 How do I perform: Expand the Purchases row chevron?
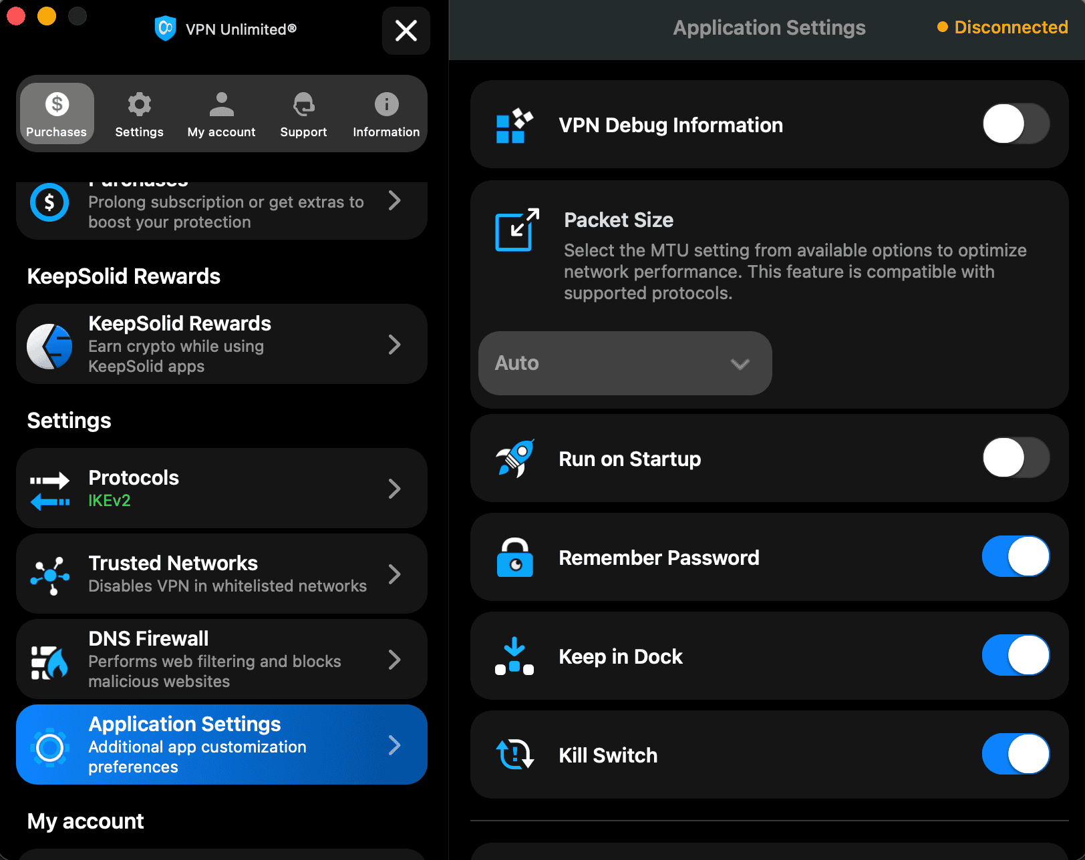[395, 200]
